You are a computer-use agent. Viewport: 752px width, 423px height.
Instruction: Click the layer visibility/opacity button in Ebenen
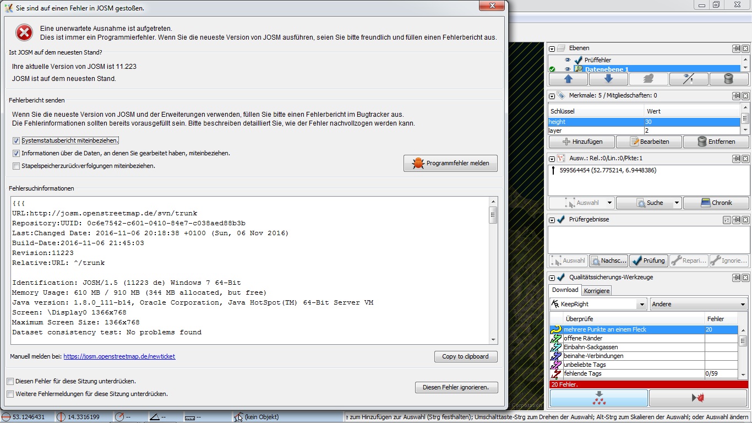coord(688,79)
